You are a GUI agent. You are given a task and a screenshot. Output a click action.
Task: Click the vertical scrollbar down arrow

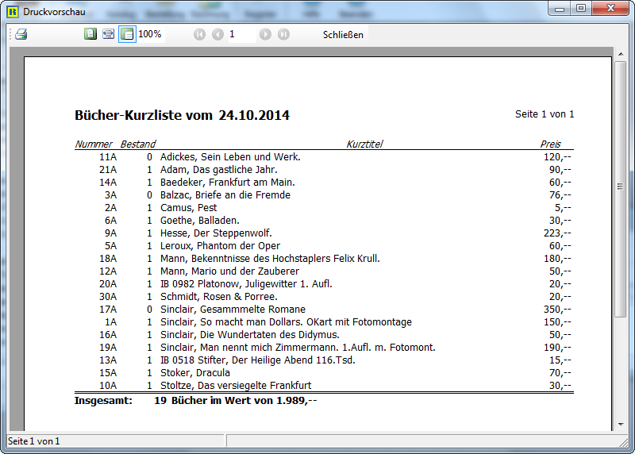[x=621, y=425]
